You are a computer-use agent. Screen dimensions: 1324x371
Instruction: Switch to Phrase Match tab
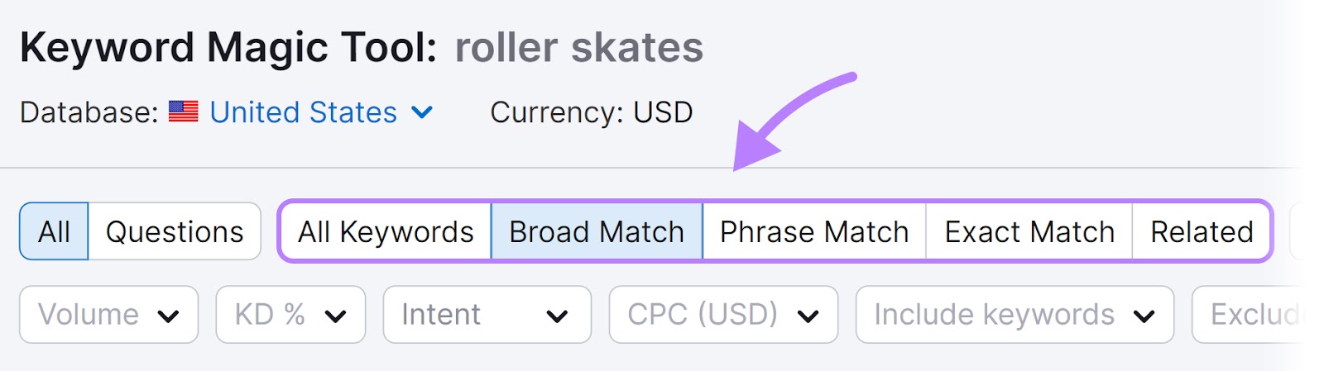(x=814, y=232)
